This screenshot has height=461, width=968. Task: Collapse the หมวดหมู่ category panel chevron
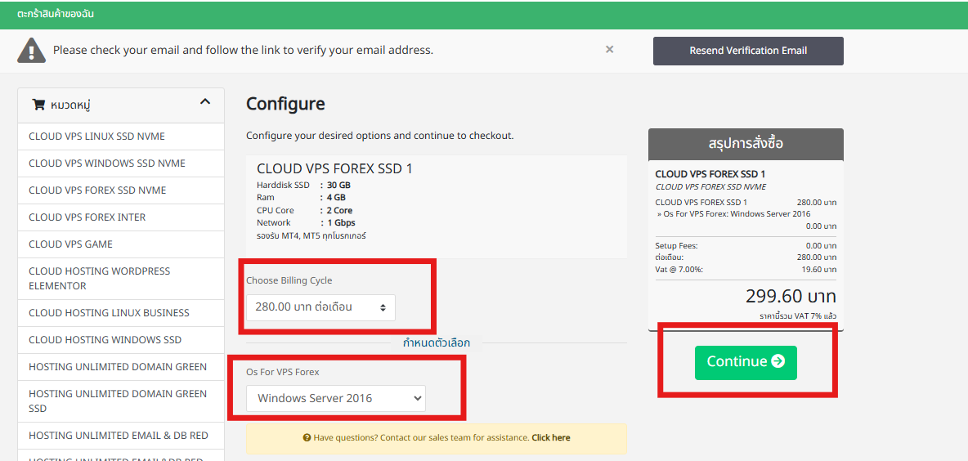tap(205, 102)
